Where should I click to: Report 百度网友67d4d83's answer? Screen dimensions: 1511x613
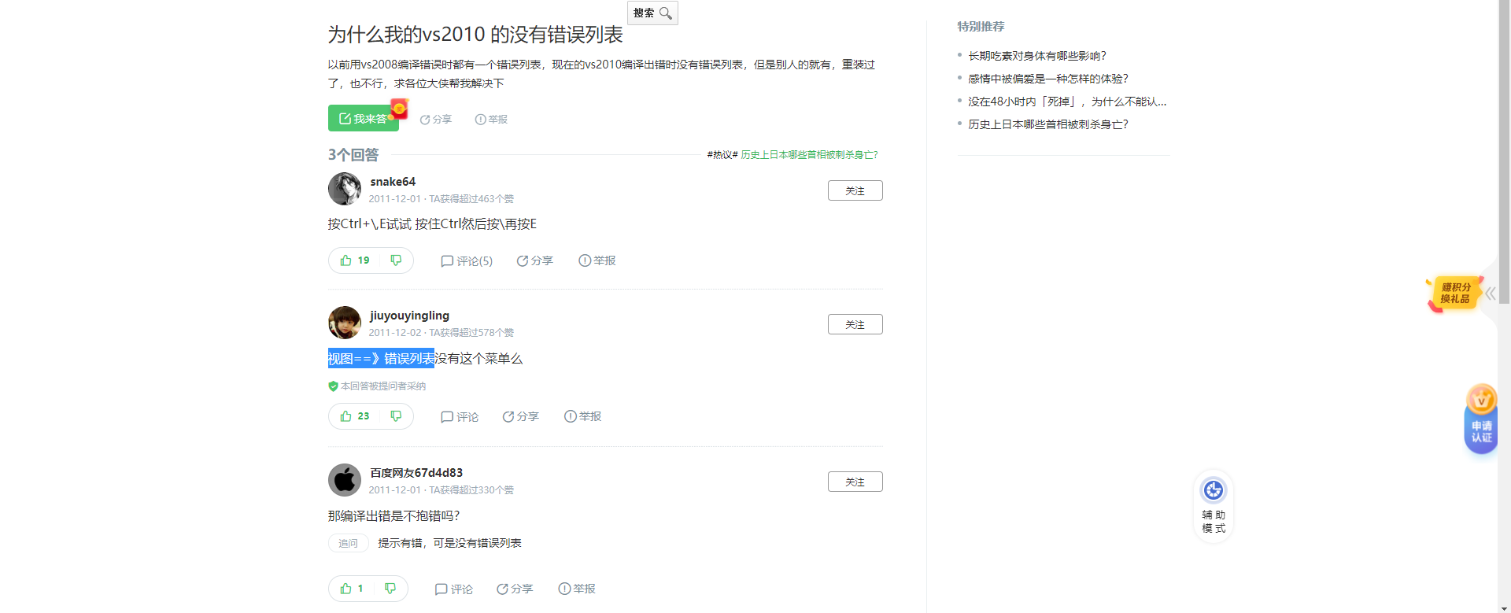point(577,589)
